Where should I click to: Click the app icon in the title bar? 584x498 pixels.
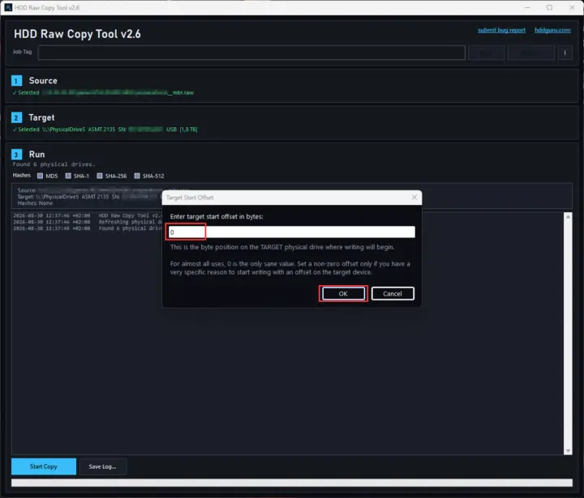pyautogui.click(x=8, y=7)
